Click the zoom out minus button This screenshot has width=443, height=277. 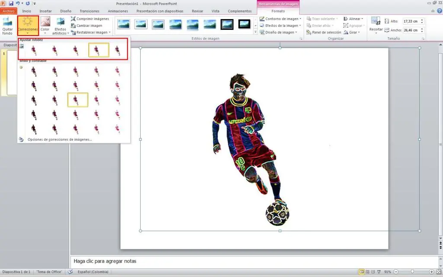pos(396,272)
